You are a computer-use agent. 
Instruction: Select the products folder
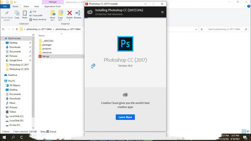[45, 49]
